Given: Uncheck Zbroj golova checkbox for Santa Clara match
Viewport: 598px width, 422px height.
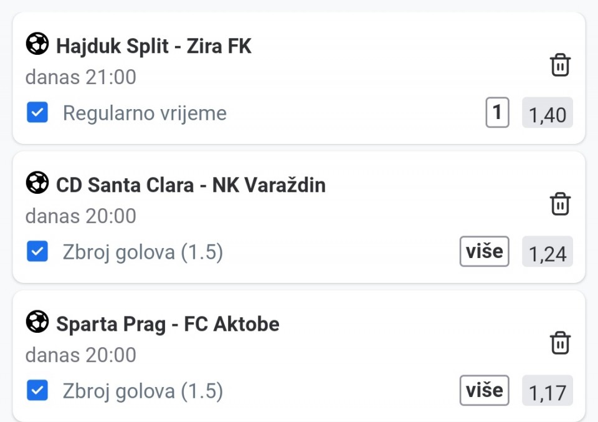Looking at the screenshot, I should (x=37, y=251).
